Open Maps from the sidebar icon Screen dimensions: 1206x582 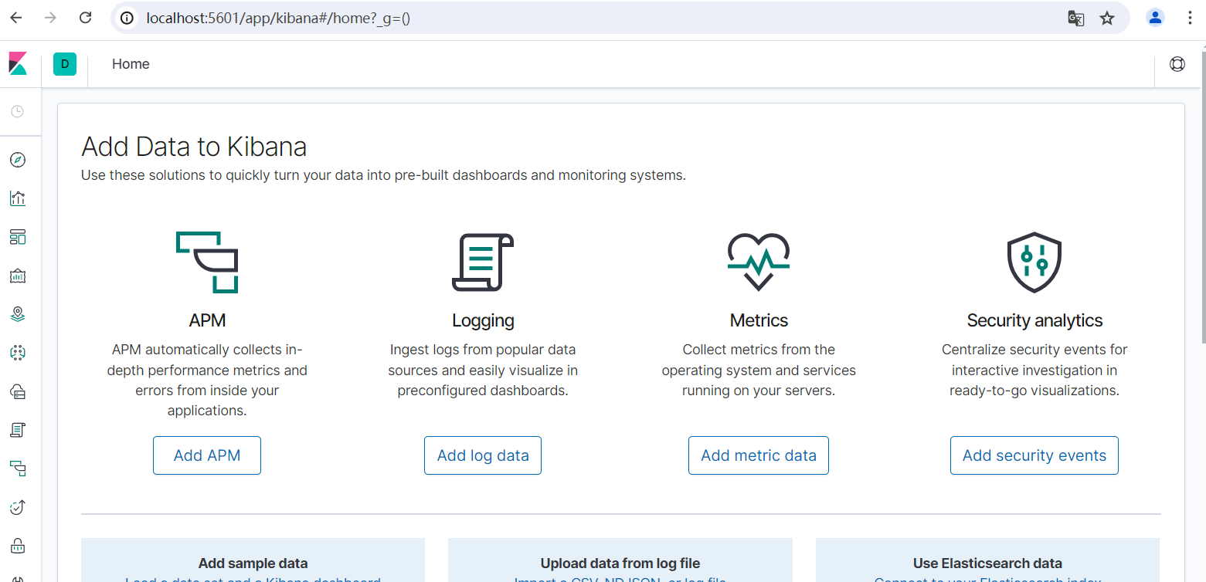point(18,314)
